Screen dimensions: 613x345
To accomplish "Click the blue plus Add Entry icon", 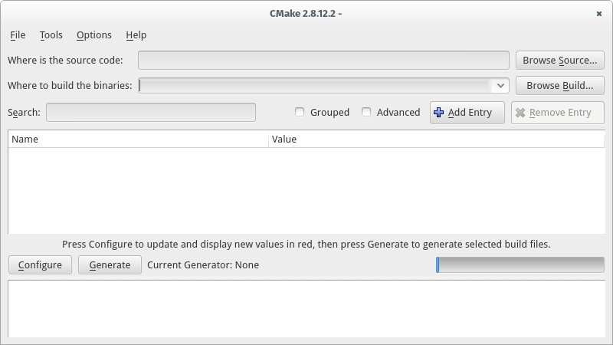I will (438, 112).
